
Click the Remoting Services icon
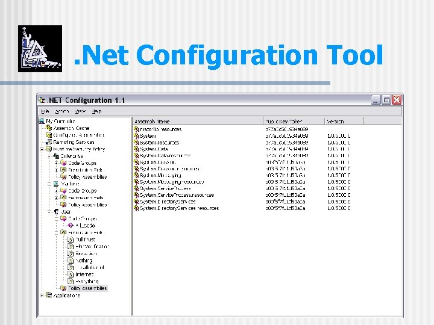(49, 142)
